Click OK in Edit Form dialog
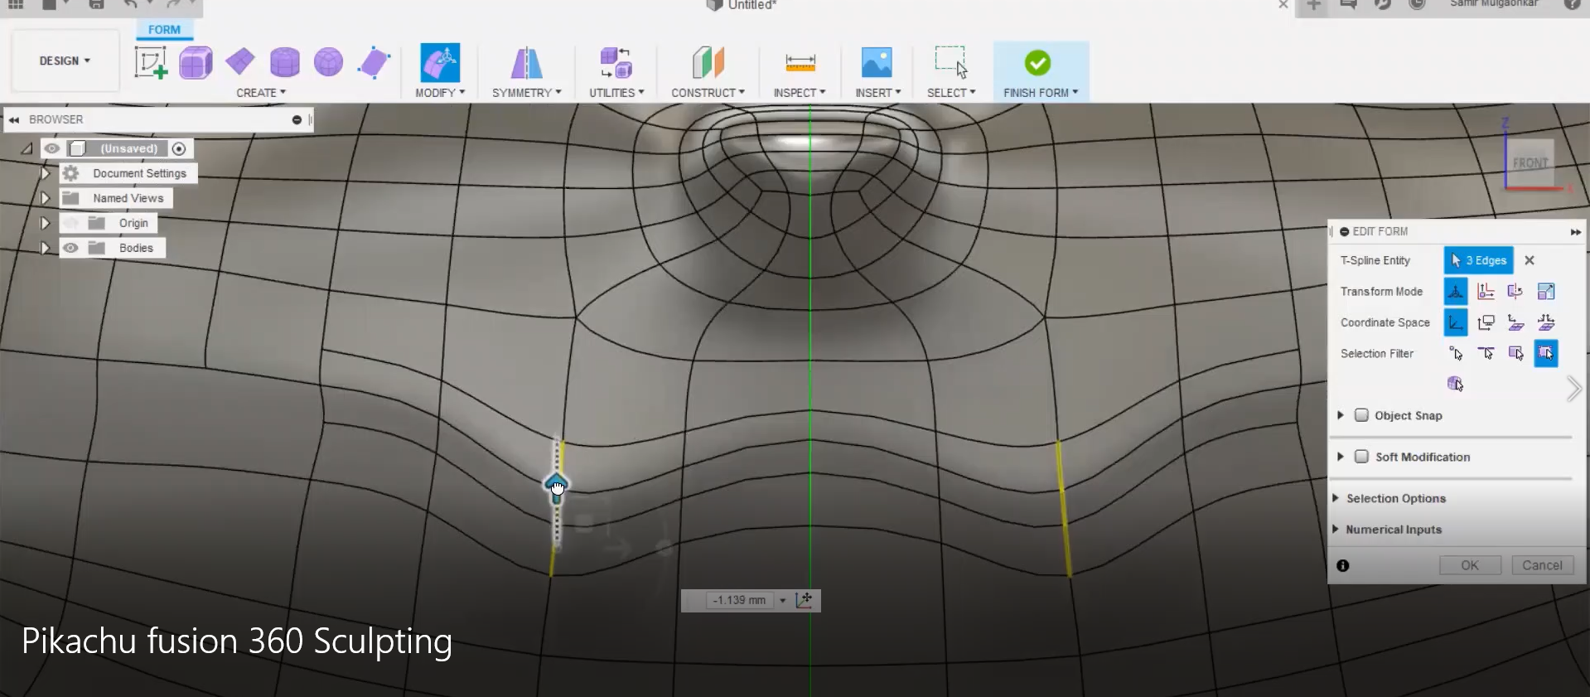1590x697 pixels. click(1470, 565)
